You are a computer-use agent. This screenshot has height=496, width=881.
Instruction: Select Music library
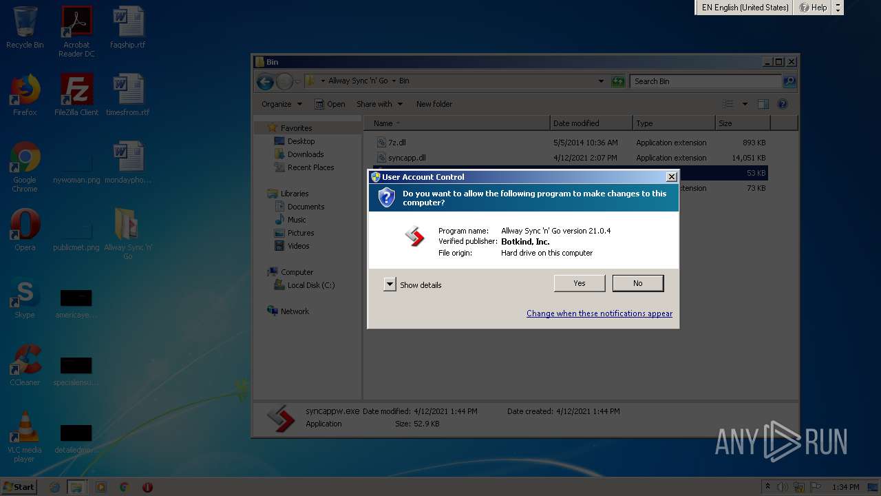(x=297, y=220)
